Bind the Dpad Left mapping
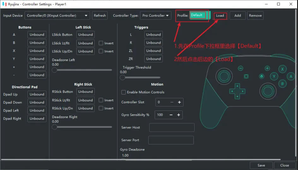The height and width of the screenshot is (170, 298). click(x=37, y=110)
